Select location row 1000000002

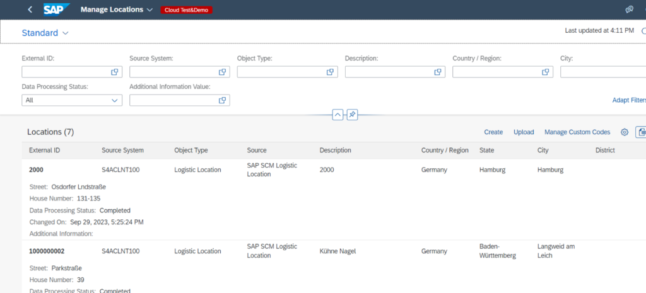click(47, 251)
